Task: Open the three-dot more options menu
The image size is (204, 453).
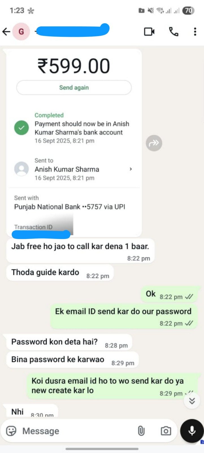Action: pyautogui.click(x=195, y=32)
